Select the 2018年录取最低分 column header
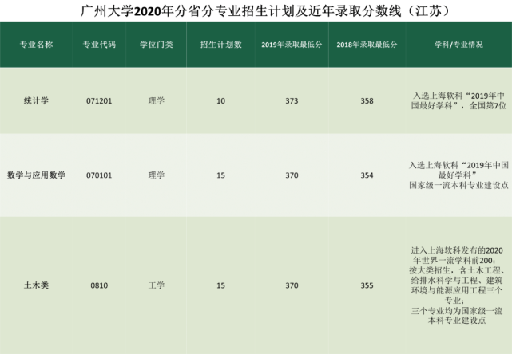This screenshot has width=512, height=354. (367, 45)
